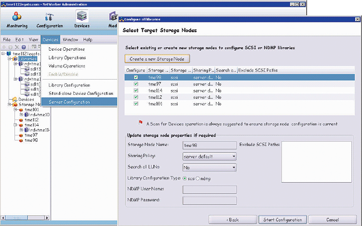Viewport: 362px width, 226px height.
Task: Click the rd=tme11- library icon under tme114
Action: tap(27, 130)
